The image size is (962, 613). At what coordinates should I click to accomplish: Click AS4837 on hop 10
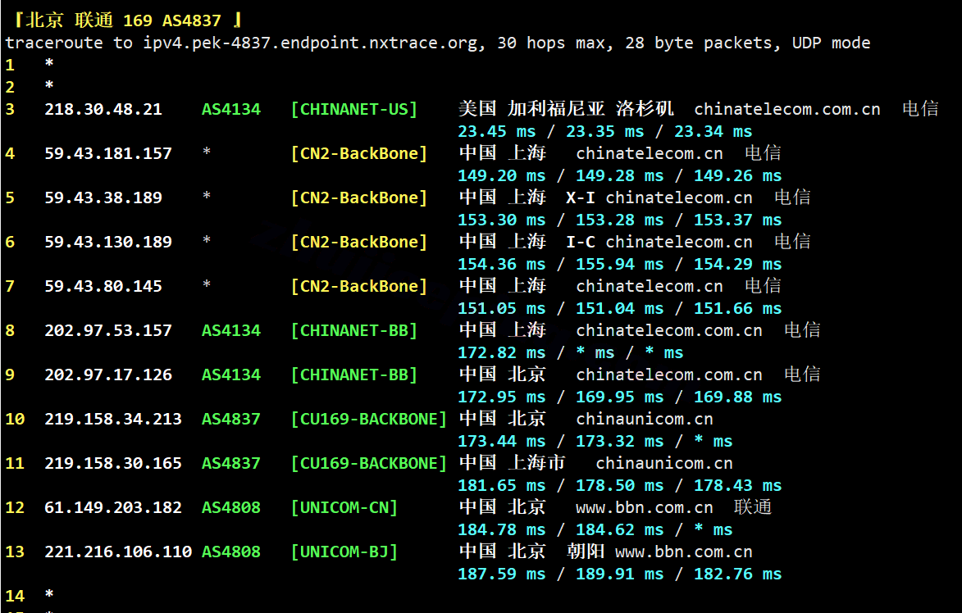(231, 419)
